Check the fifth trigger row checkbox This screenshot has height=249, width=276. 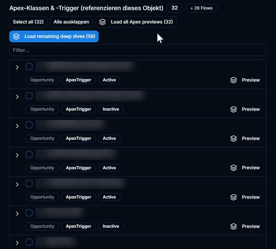29,184
